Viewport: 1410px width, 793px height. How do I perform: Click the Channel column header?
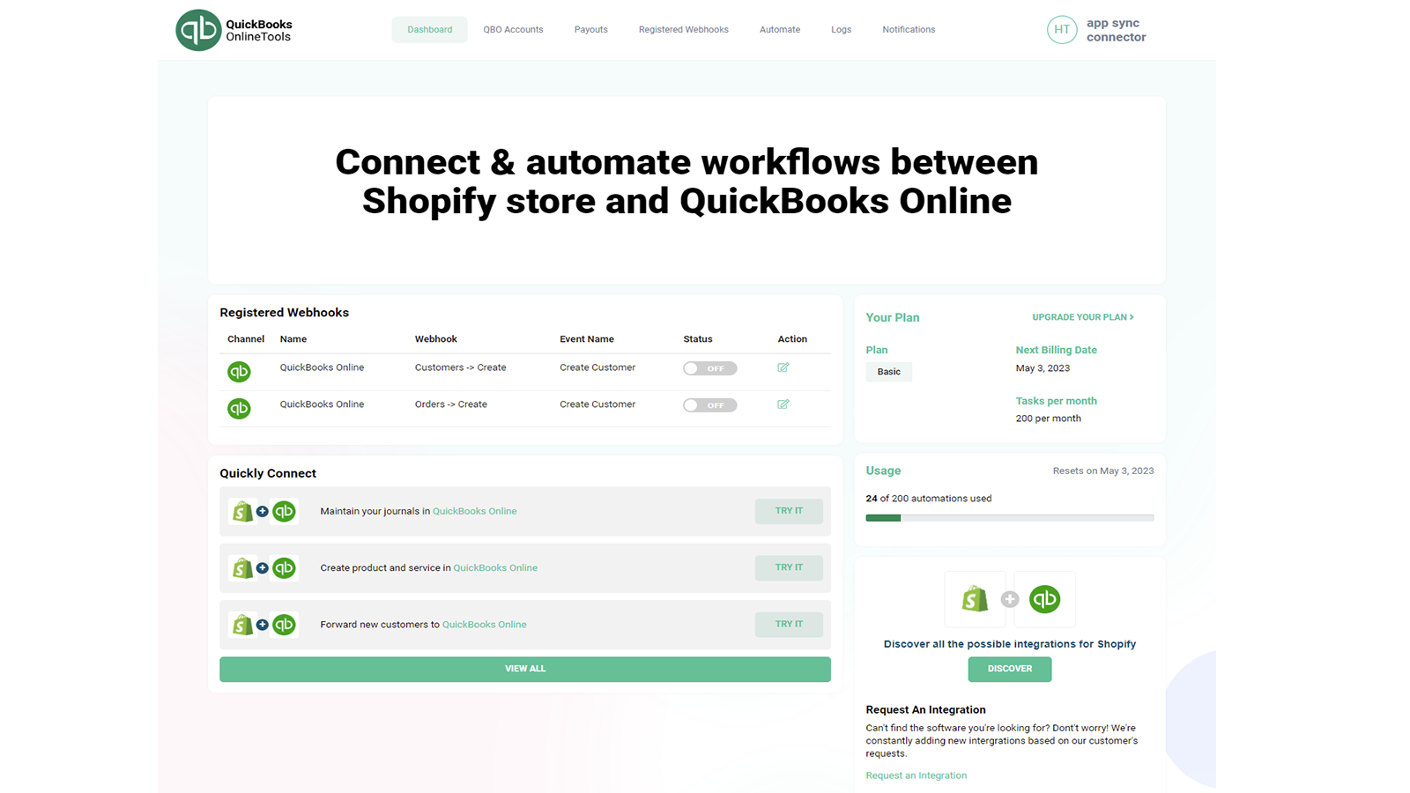point(246,339)
